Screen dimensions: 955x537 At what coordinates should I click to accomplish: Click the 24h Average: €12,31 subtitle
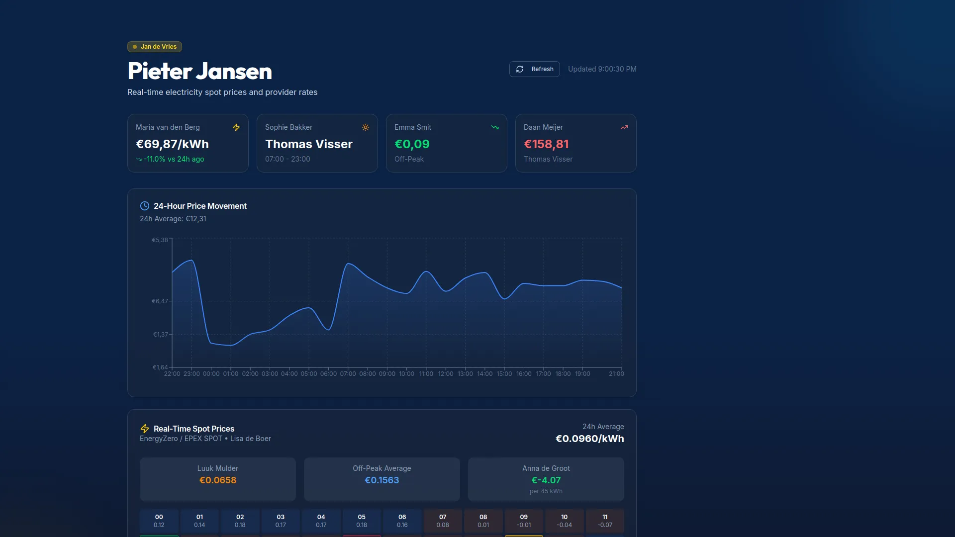(173, 219)
